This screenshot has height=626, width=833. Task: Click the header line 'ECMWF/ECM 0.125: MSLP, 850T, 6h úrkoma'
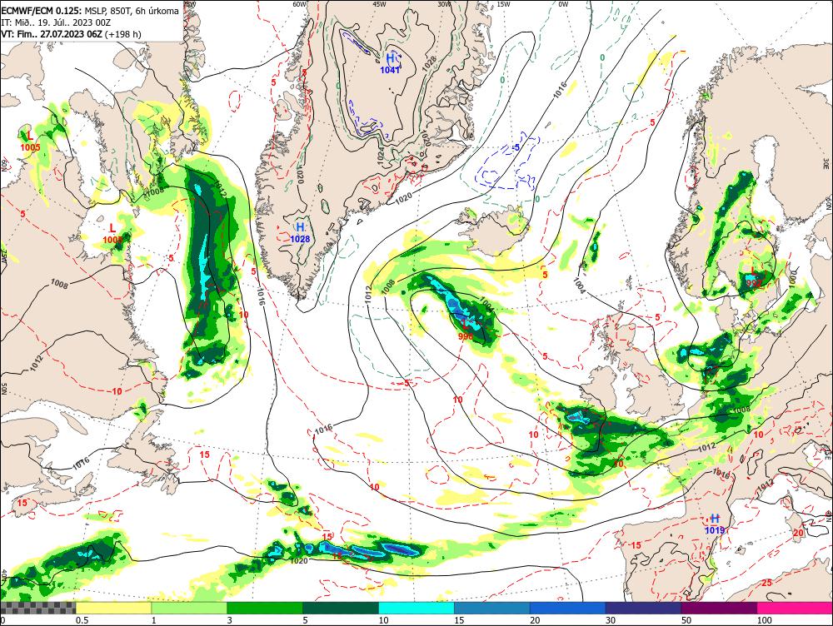point(90,11)
